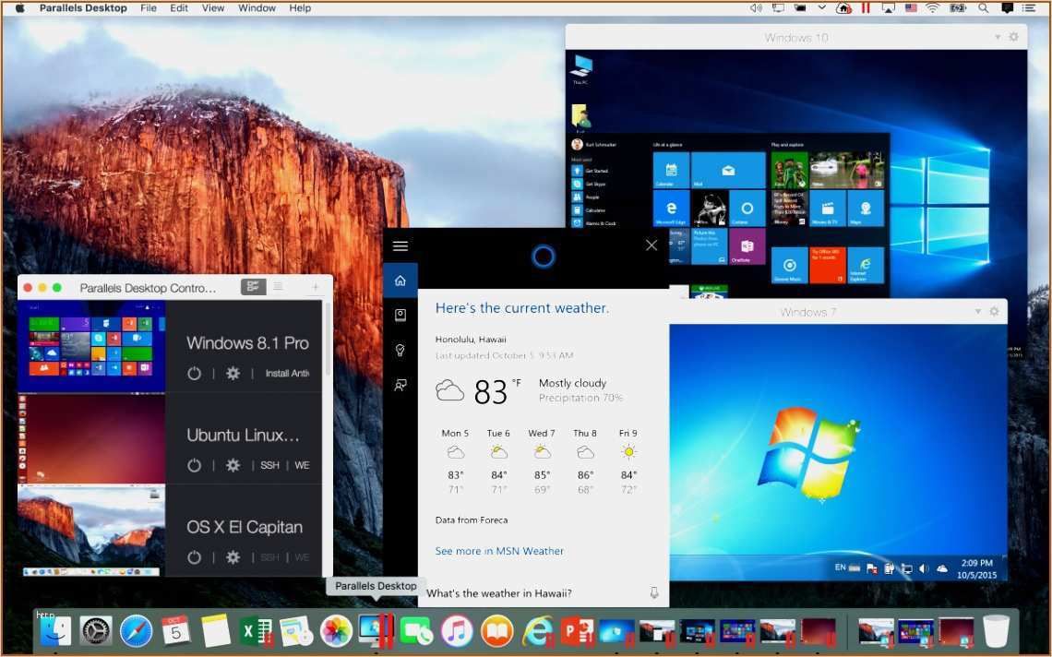Open Cortana Notebook
The height and width of the screenshot is (657, 1052).
click(x=400, y=316)
